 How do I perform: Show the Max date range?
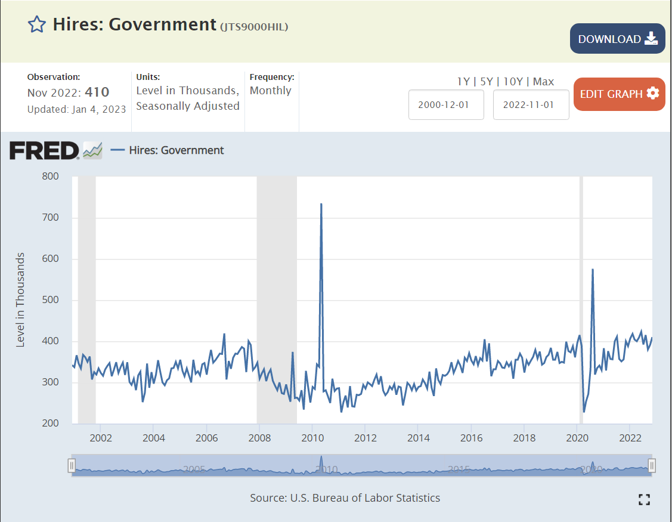[x=543, y=82]
